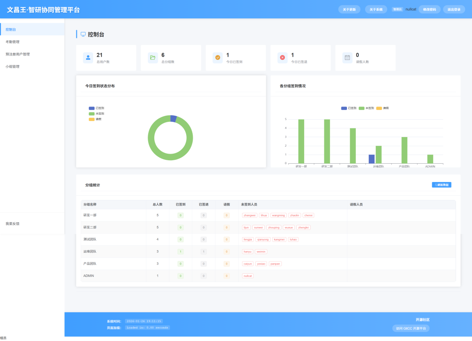Click the green bar for ADMIN

click(x=430, y=159)
